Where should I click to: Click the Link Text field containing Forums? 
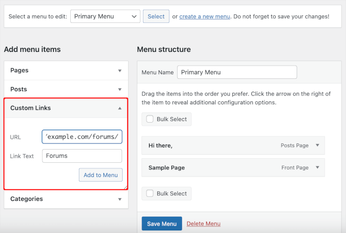pos(82,156)
